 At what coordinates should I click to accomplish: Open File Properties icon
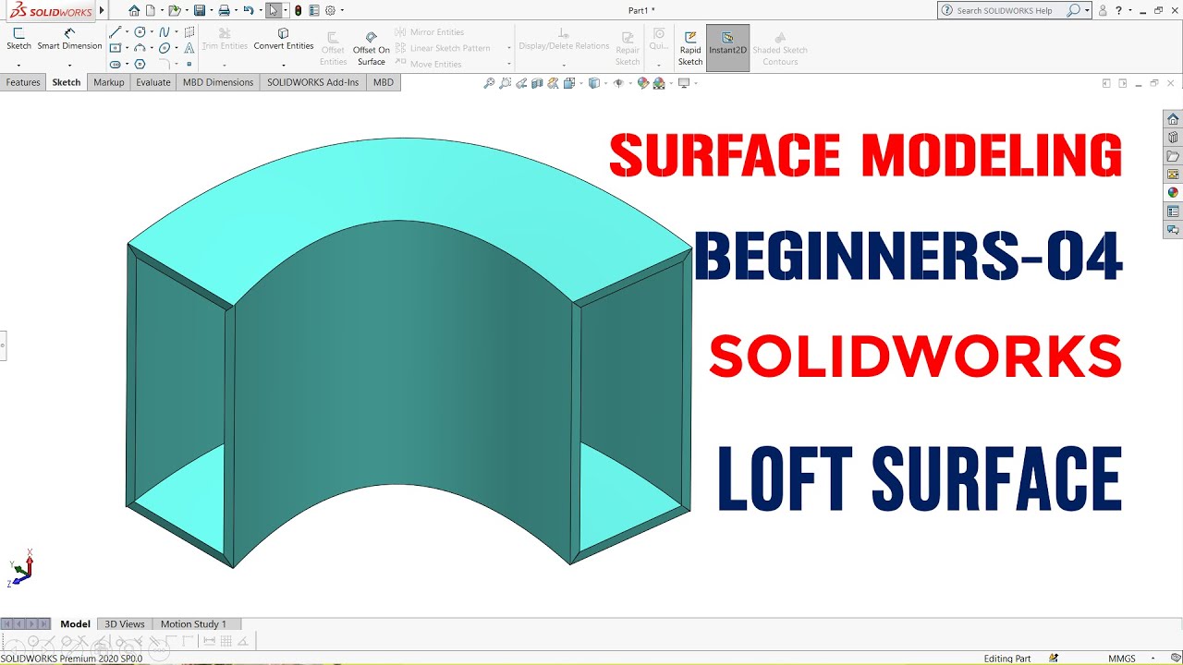pos(314,10)
